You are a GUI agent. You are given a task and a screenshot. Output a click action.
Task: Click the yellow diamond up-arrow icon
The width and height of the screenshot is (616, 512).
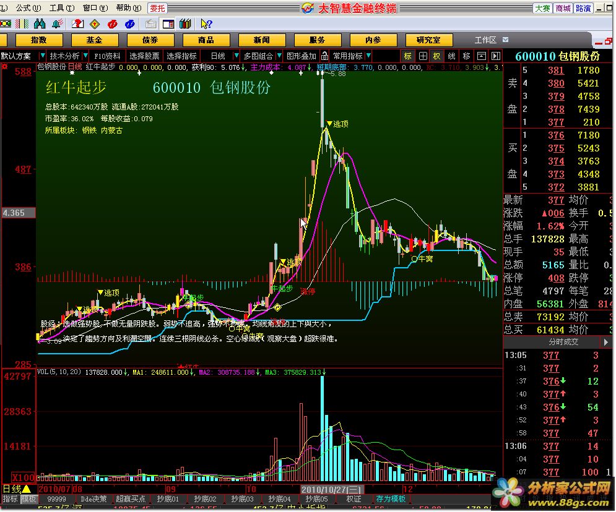pos(95,24)
